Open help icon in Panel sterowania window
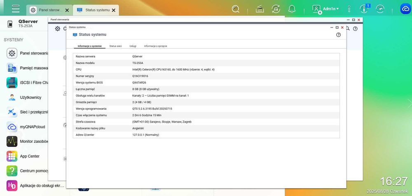The width and height of the screenshot is (412, 196). [355, 28]
